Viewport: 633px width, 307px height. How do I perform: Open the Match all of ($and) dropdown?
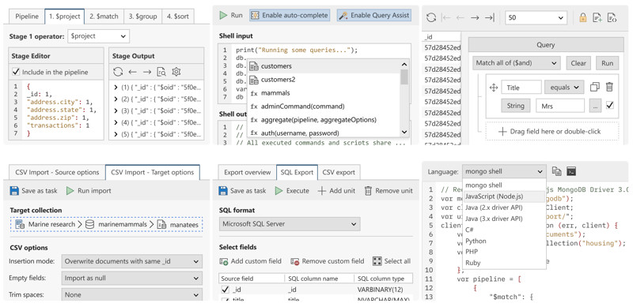(517, 63)
